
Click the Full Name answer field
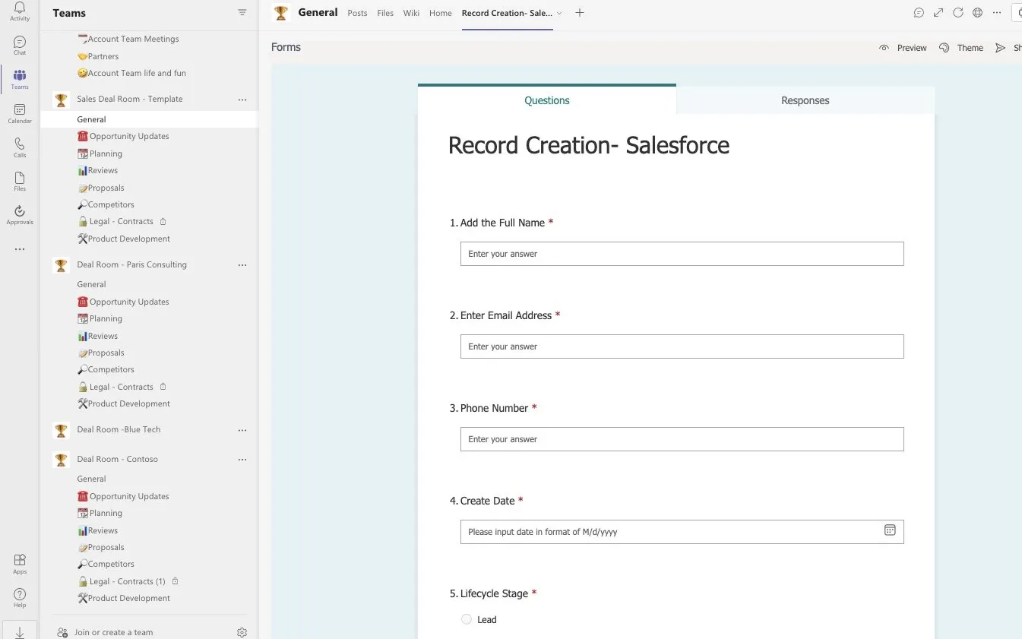point(682,254)
